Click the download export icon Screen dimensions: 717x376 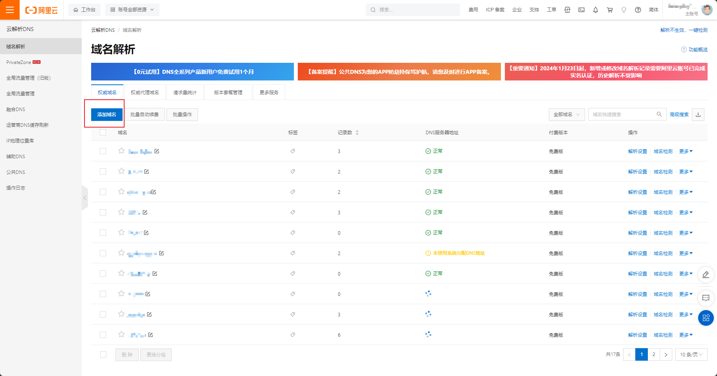point(698,115)
